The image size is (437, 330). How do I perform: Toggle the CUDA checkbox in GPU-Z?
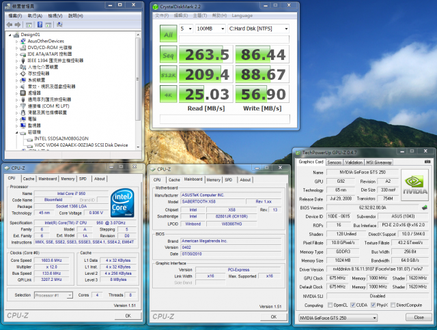352,305
